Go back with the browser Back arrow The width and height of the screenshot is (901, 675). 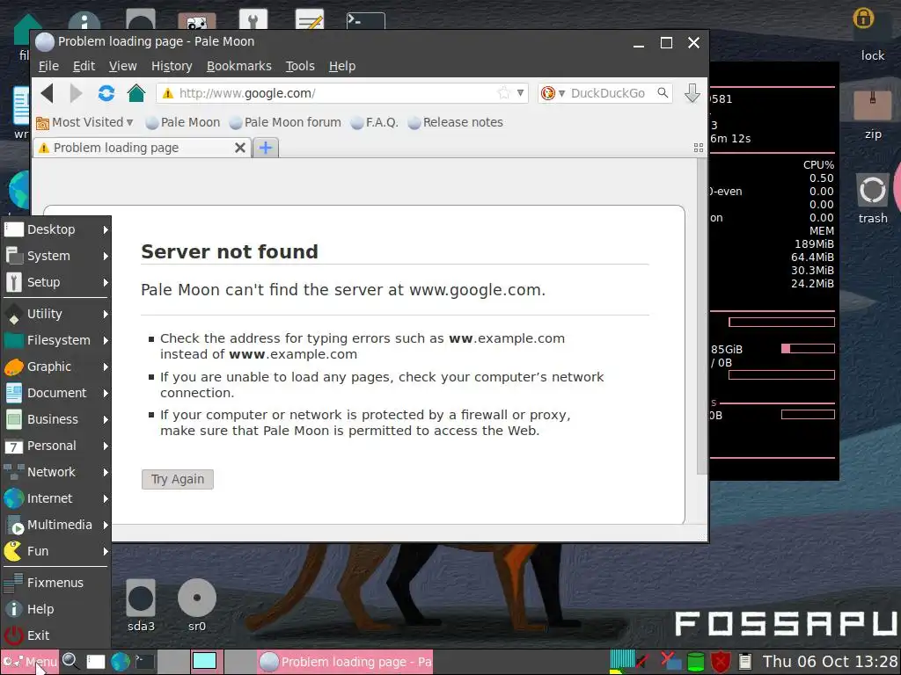(x=48, y=93)
